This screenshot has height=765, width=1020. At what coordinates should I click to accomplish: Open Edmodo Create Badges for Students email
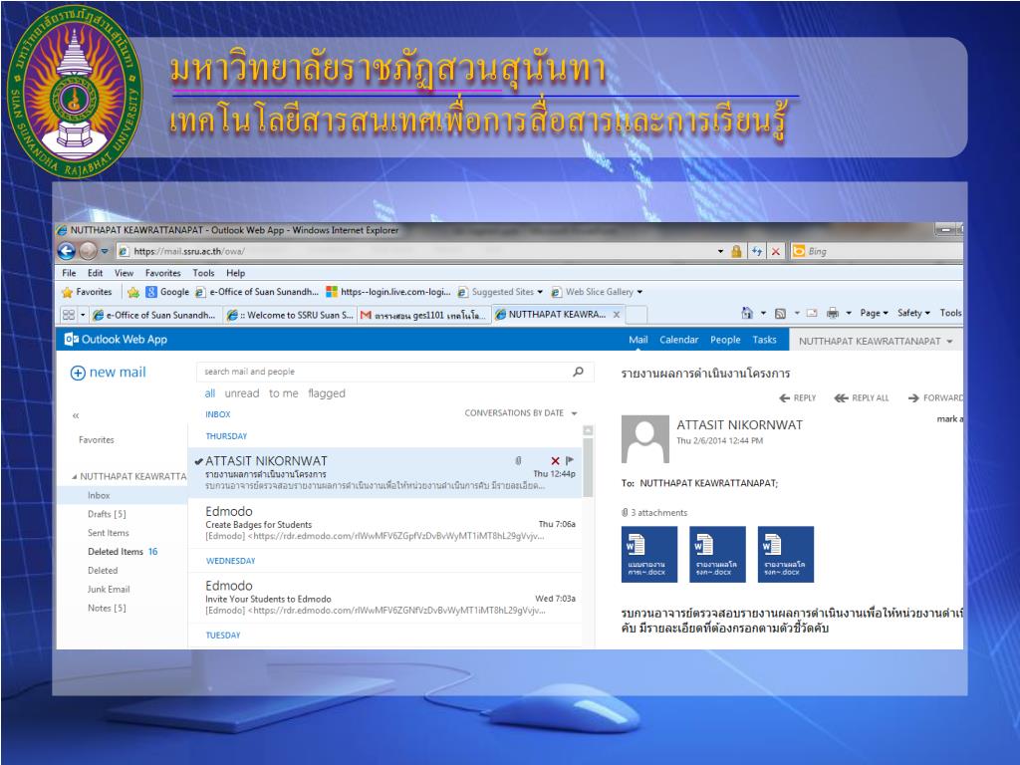(385, 524)
